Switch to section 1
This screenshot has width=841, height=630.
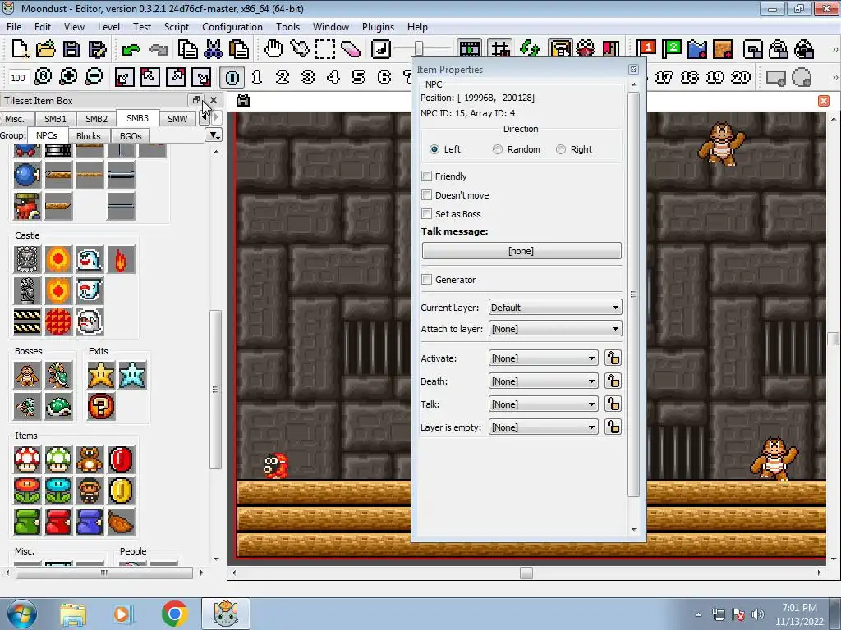(x=257, y=77)
